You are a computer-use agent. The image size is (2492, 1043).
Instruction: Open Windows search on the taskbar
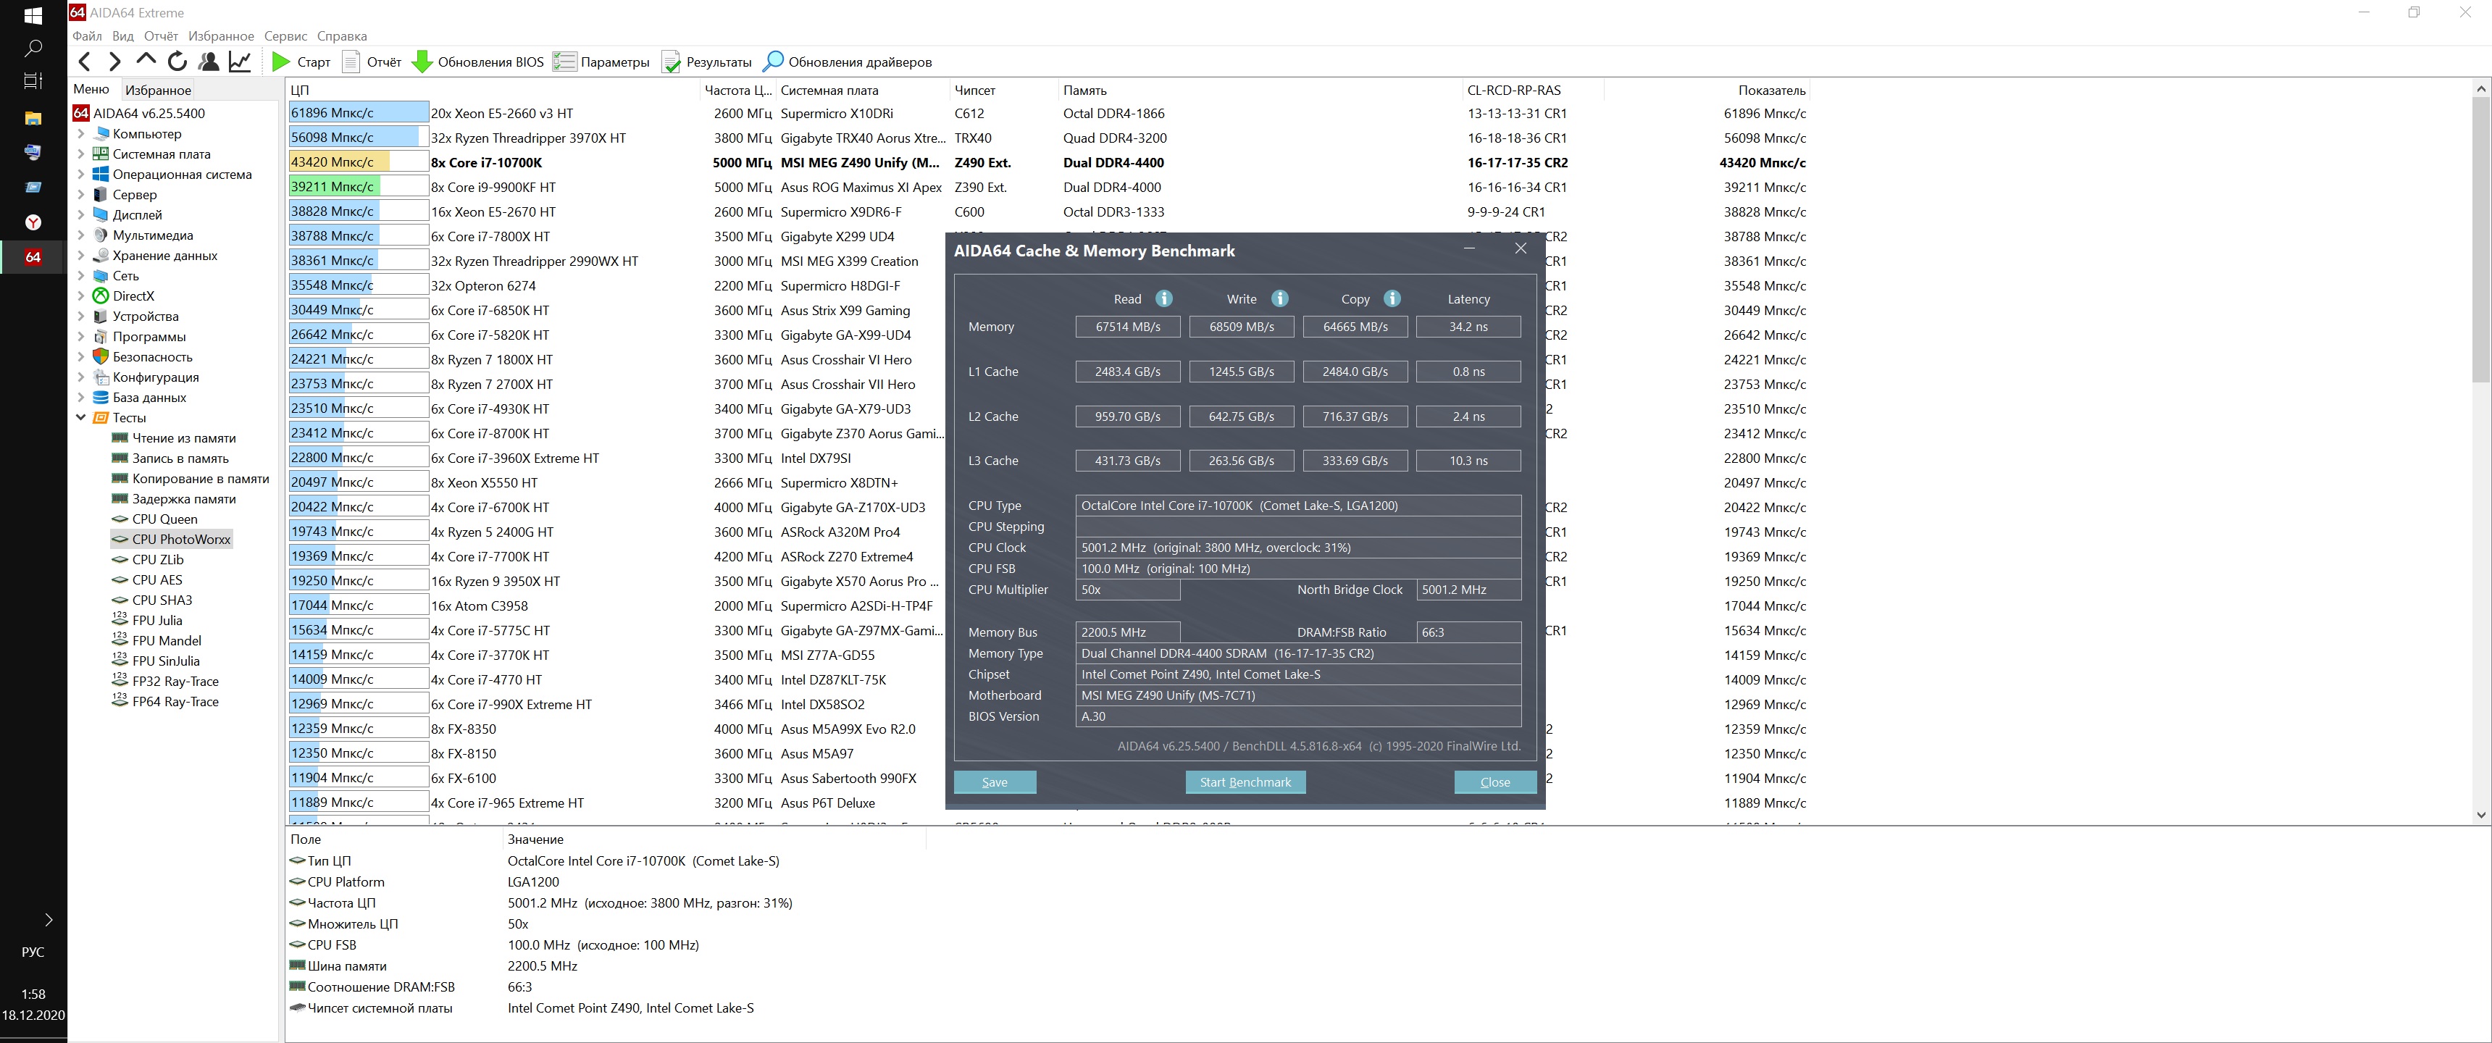point(33,47)
